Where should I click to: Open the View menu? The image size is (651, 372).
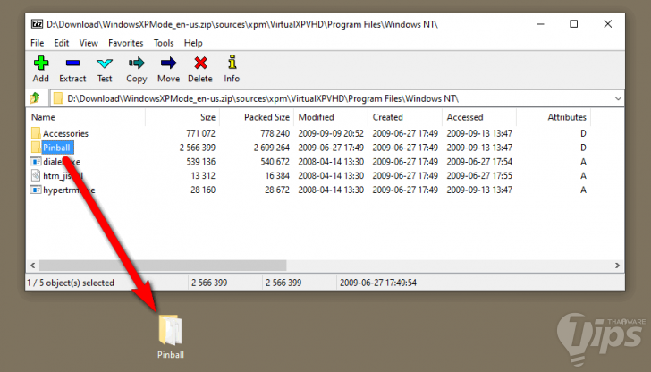89,43
